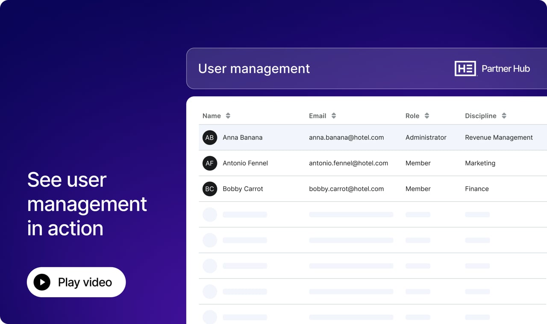Click Administrator role for Anna Banana
Screen dimensions: 547x324
pyautogui.click(x=426, y=138)
